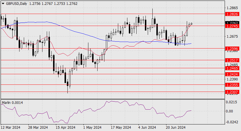Click the 1 May 2024 date label
This screenshot has width=241, height=131.
92,127
